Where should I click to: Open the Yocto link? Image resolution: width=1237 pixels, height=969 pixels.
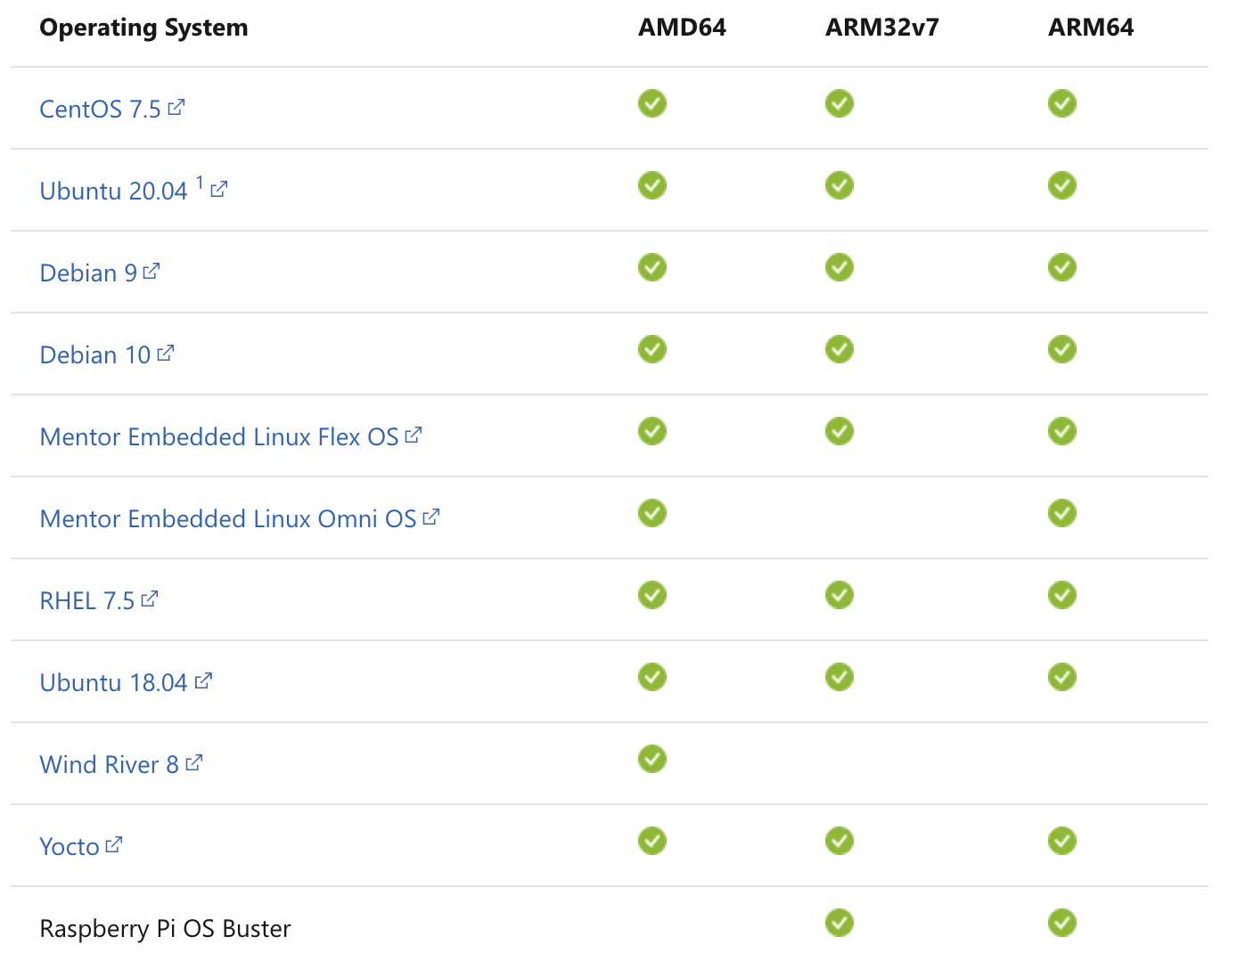click(x=70, y=847)
